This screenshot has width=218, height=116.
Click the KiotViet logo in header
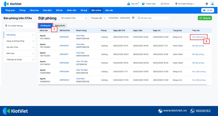(12, 4)
